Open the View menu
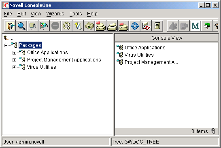The height and width of the screenshot is (148, 221). 36,14
